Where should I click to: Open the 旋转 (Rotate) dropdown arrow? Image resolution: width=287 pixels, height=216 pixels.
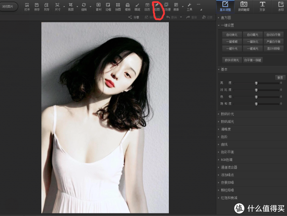[91, 6]
